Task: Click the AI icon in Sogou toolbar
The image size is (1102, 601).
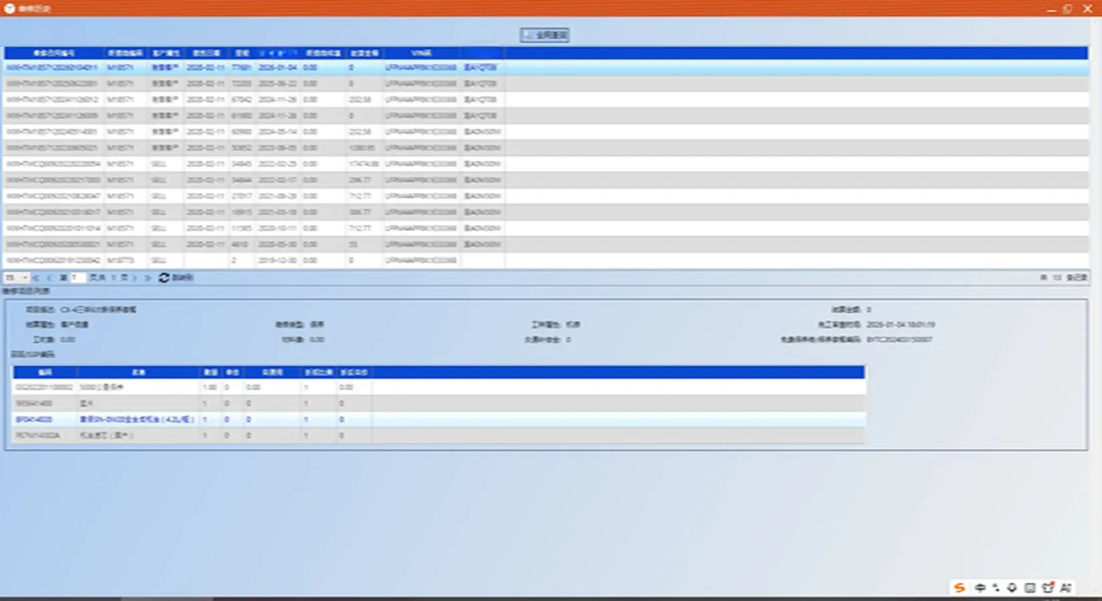Action: pos(1066,588)
